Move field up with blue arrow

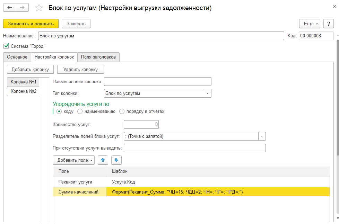[103, 160]
